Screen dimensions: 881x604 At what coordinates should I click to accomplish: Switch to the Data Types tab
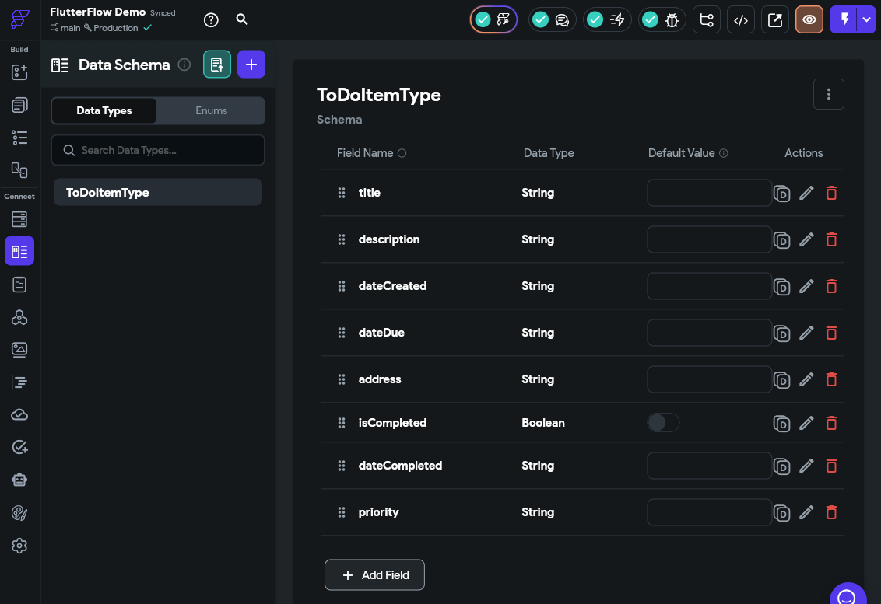click(104, 110)
